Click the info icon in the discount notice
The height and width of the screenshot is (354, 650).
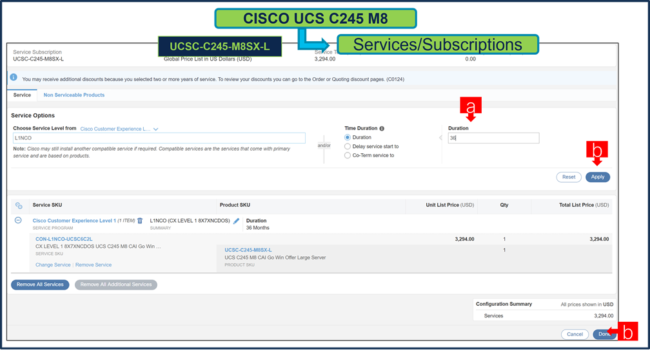point(14,77)
